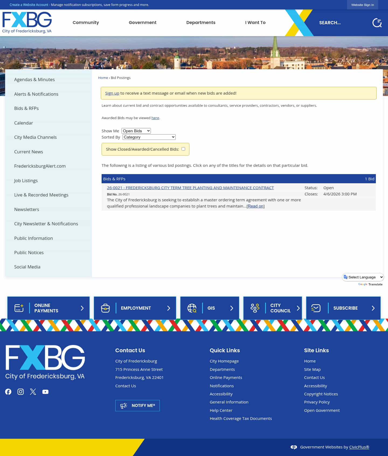Select Alerts & Notifications in sidebar
The image size is (388, 456).
[36, 94]
